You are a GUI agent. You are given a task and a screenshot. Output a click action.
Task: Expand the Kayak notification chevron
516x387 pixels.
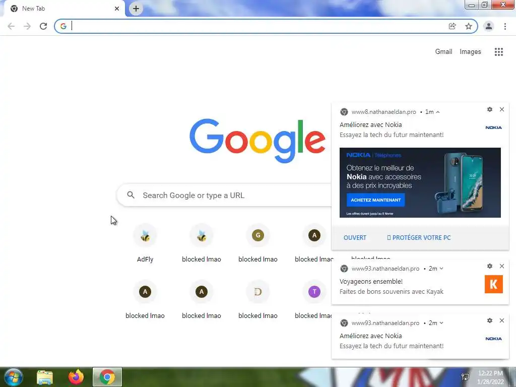(x=441, y=269)
